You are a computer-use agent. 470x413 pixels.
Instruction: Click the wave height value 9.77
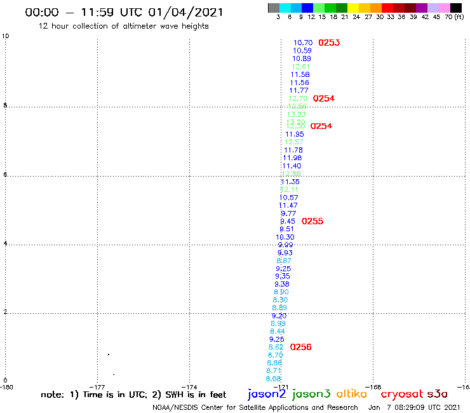point(288,213)
